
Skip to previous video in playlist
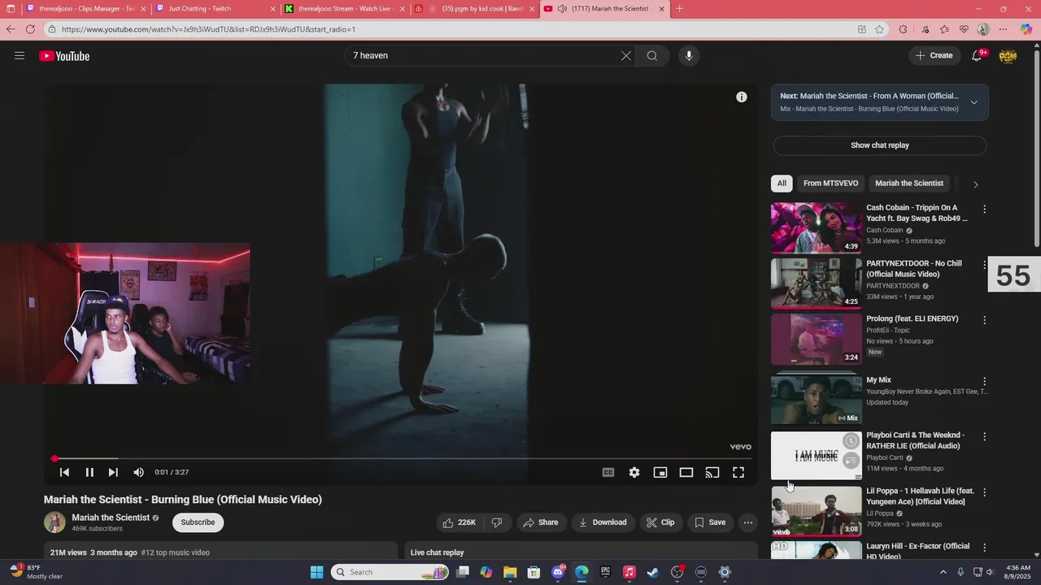64,472
